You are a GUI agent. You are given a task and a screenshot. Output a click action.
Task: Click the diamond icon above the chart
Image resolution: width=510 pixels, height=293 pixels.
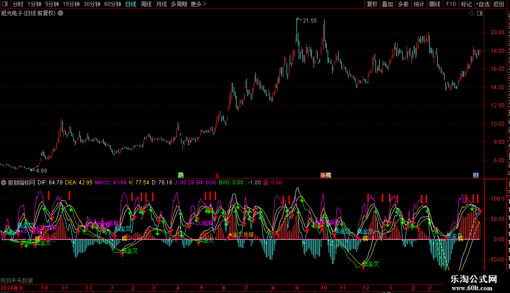(x=471, y=14)
